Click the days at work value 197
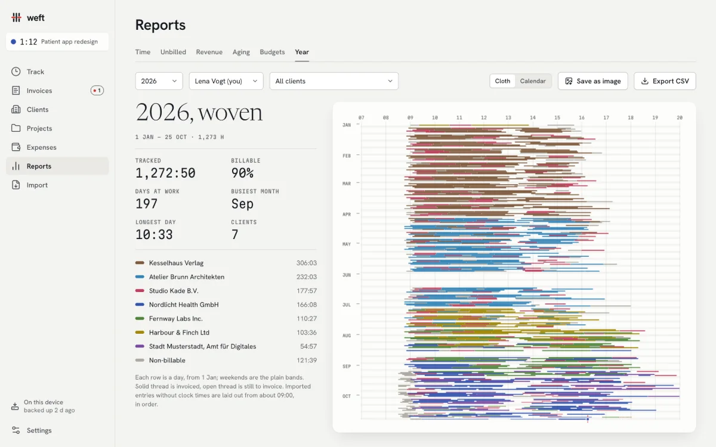Viewport: 716px width, 447px height. (x=146, y=204)
